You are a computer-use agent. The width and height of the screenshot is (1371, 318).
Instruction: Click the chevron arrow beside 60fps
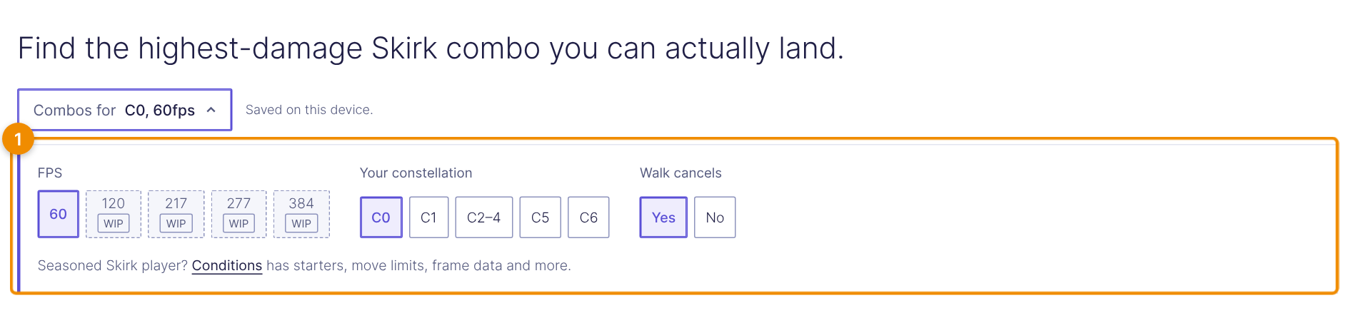211,110
